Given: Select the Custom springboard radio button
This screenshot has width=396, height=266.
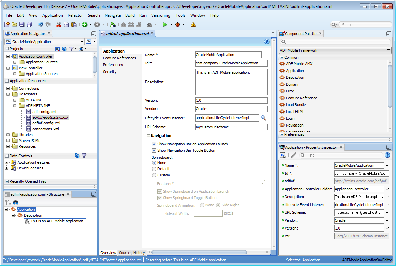Looking at the screenshot, I should pyautogui.click(x=154, y=175).
